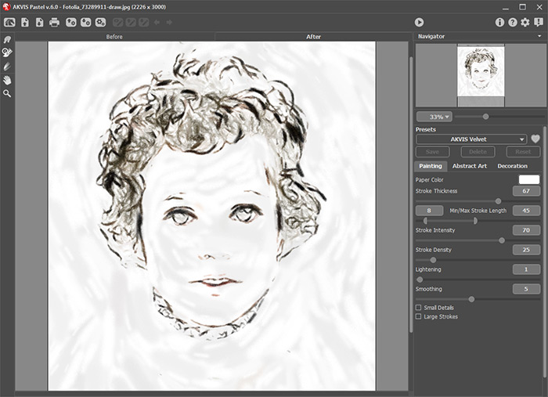Open the news notification icon
Image resolution: width=548 pixels, height=397 pixels.
click(x=539, y=23)
